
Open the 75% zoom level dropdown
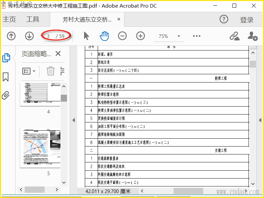click(x=179, y=36)
